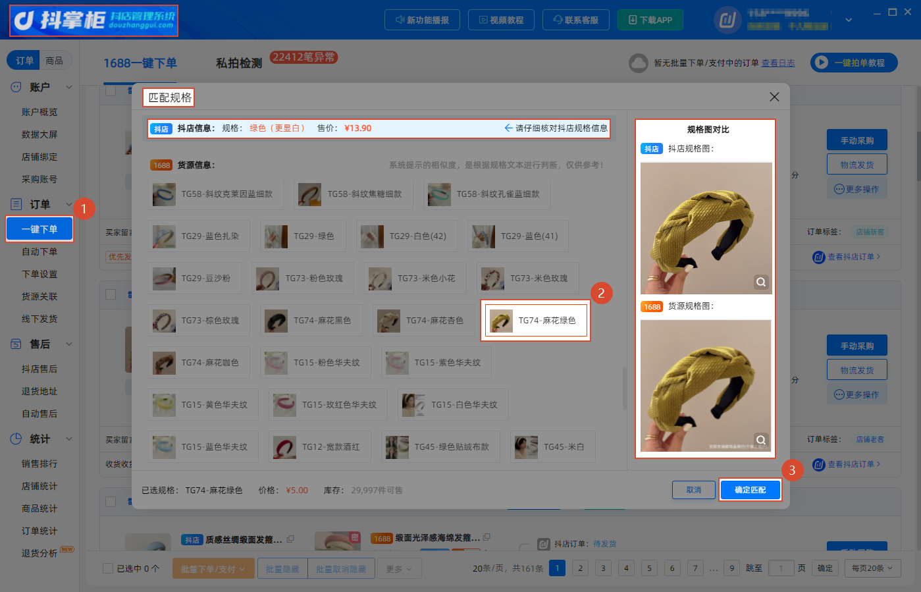Viewport: 921px width, 592px height.
Task: Select the TG74-麻花黑色 spec option
Action: (311, 320)
